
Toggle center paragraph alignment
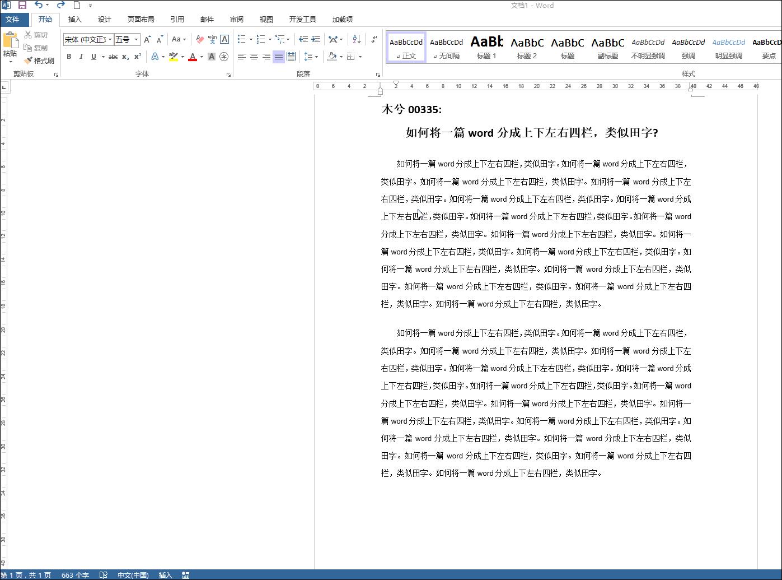click(254, 57)
